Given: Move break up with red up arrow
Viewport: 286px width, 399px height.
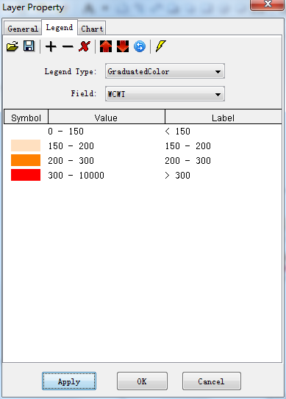Looking at the screenshot, I should (106, 46).
